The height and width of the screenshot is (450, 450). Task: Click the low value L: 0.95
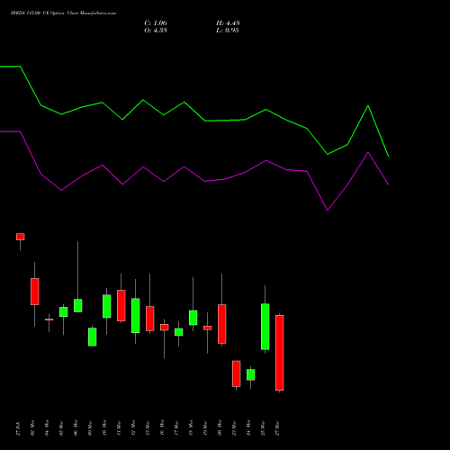click(228, 31)
